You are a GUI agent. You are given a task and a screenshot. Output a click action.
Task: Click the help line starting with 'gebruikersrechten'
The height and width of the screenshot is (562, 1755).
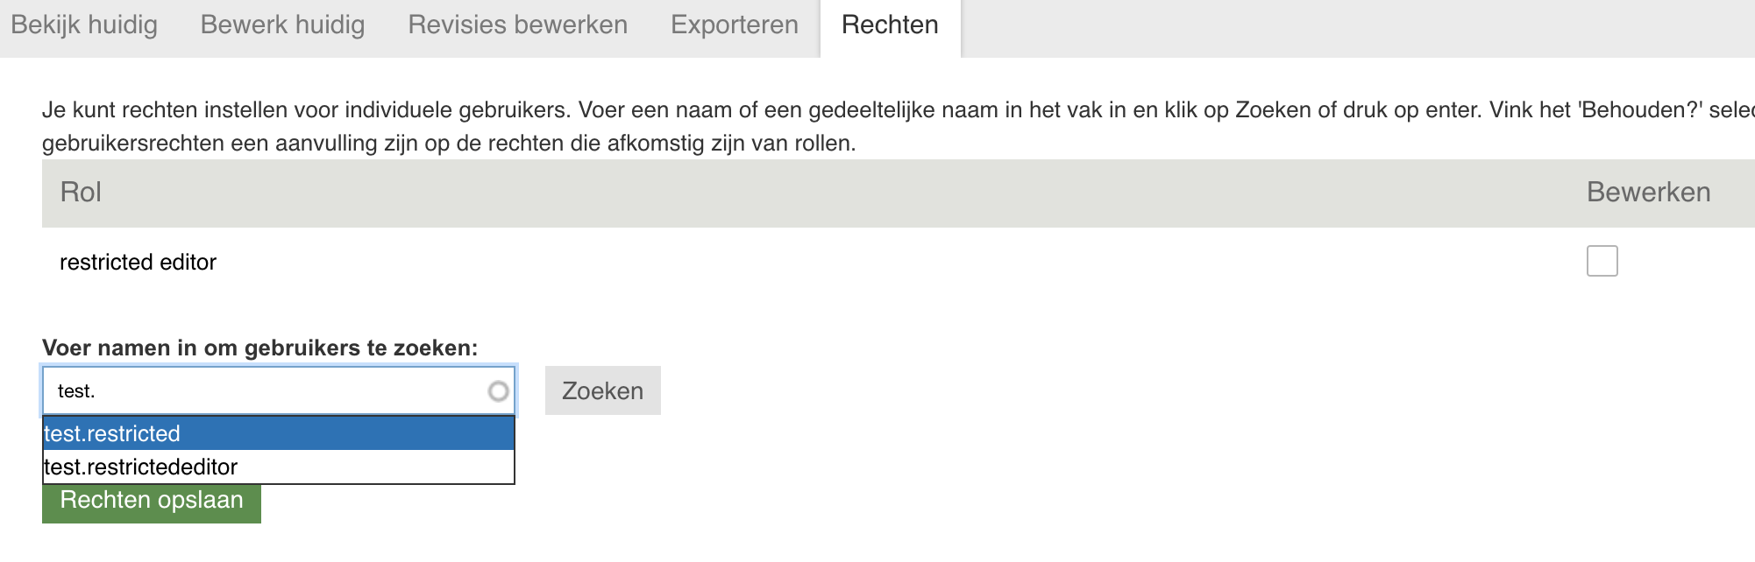click(x=448, y=144)
